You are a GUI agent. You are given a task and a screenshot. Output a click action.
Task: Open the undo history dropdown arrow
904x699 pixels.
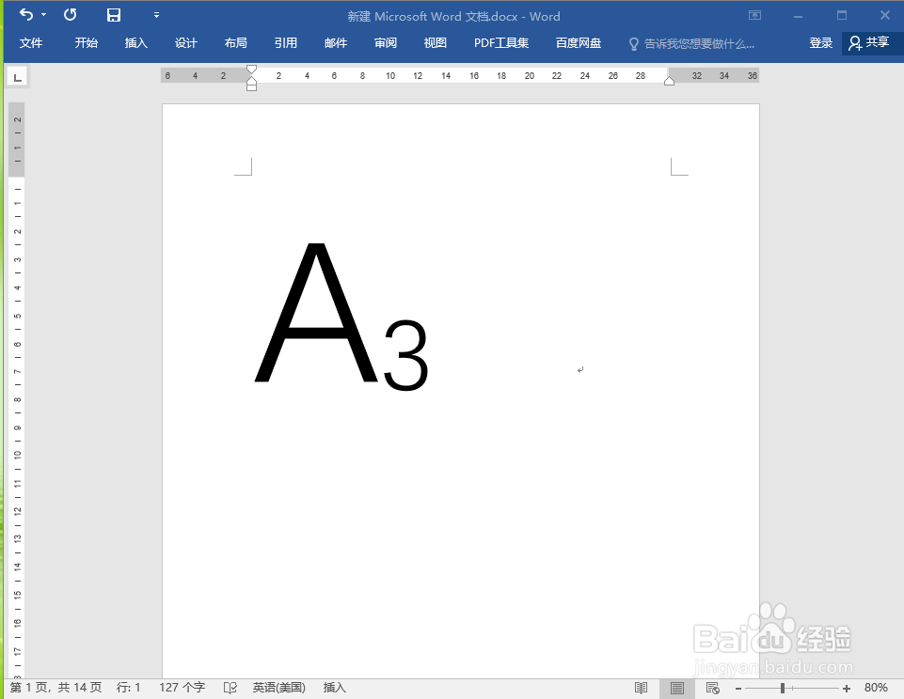point(44,15)
